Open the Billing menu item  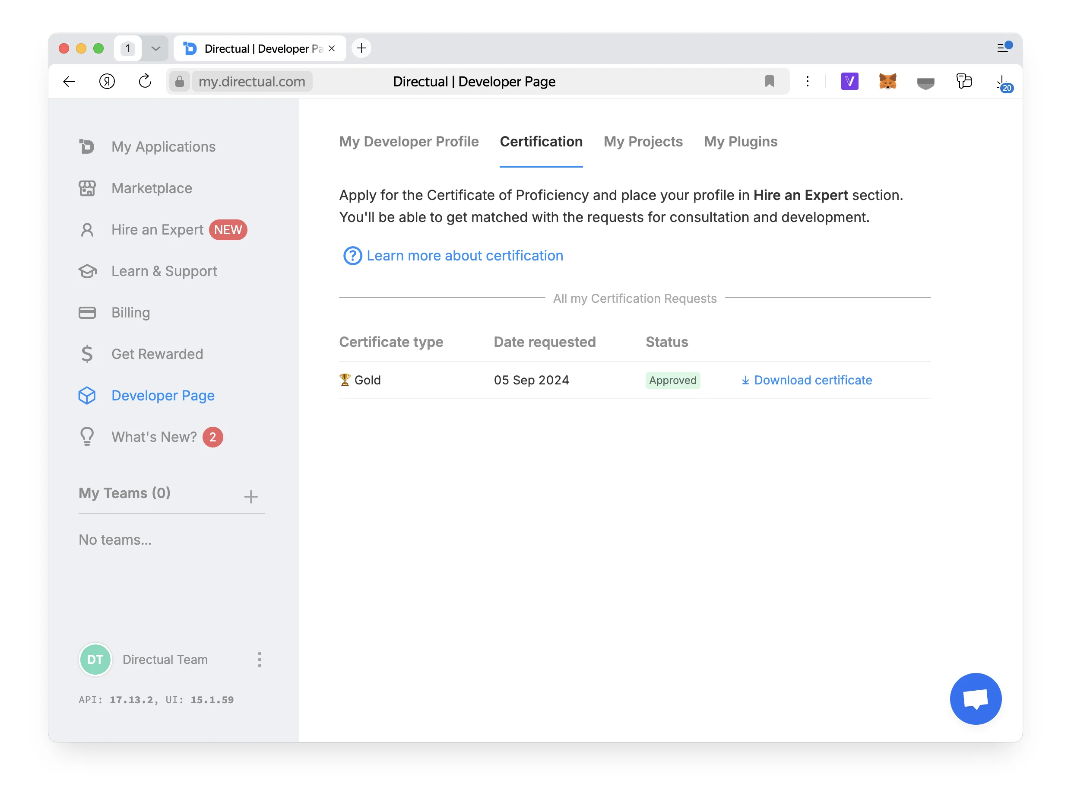(131, 312)
